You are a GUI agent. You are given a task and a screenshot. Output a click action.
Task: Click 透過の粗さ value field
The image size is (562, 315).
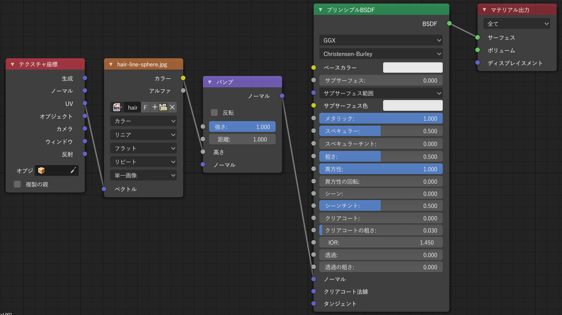[381, 267]
